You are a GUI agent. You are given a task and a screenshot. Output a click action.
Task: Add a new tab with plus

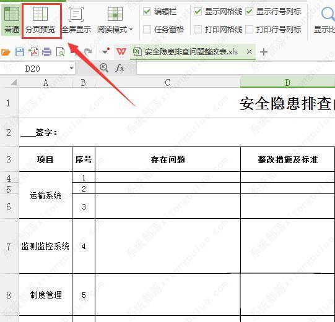264,52
